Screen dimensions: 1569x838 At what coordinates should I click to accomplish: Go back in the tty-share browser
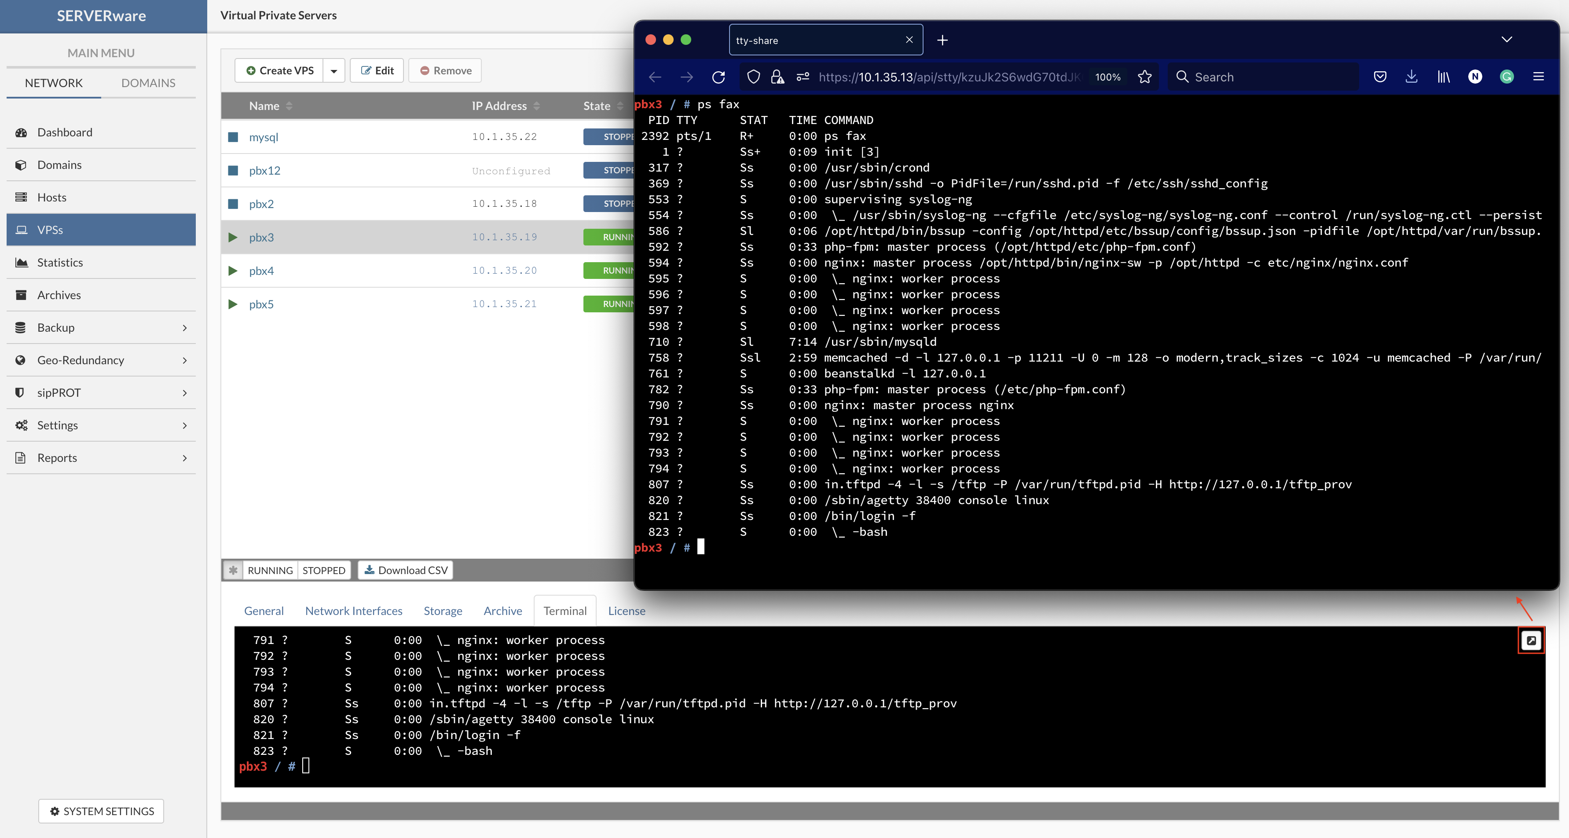coord(655,77)
